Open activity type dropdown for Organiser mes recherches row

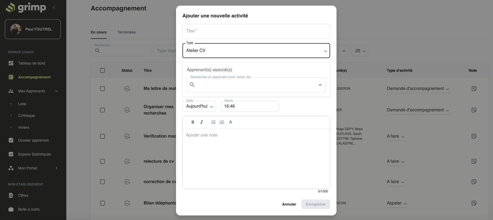tap(418, 110)
